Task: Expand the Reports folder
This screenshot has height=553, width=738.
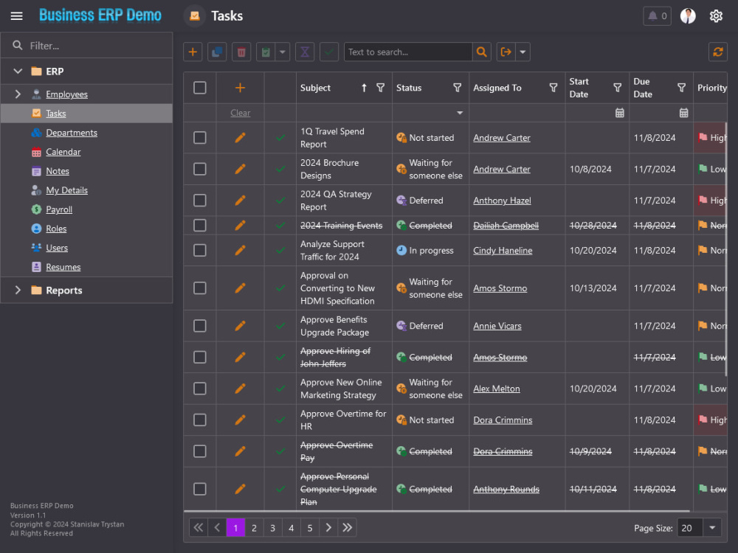Action: pyautogui.click(x=18, y=290)
